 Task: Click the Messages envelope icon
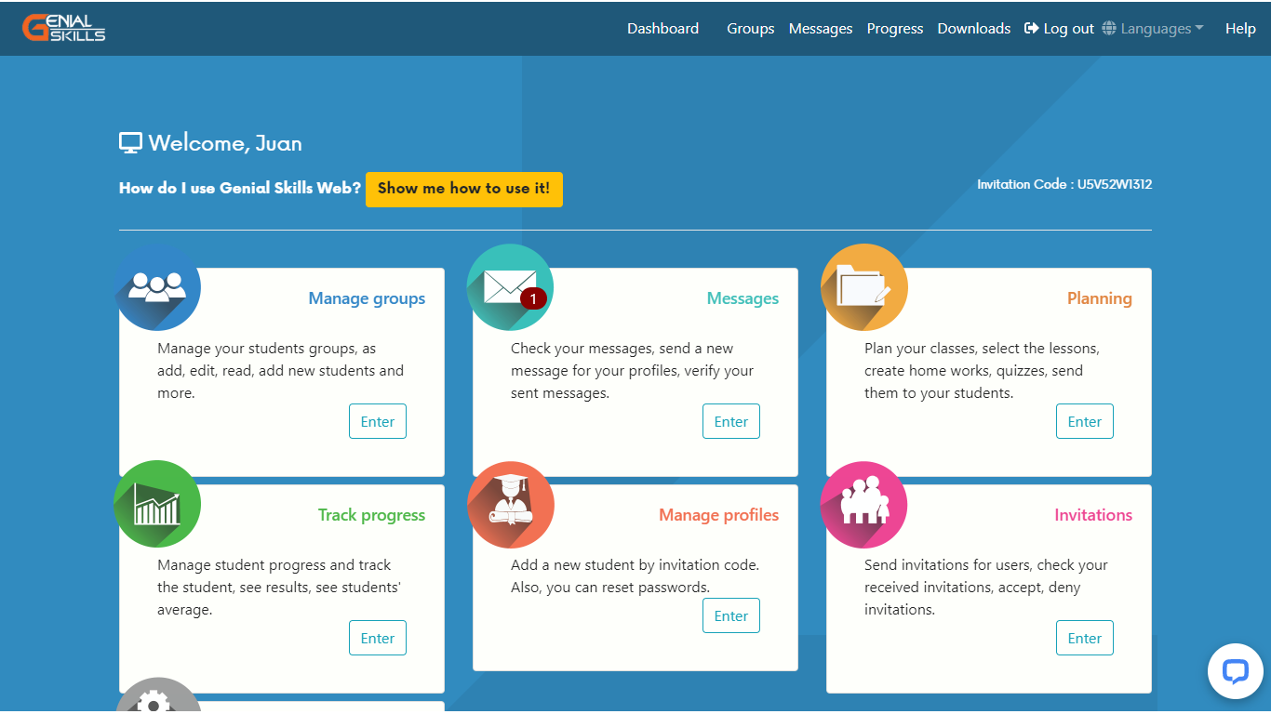pyautogui.click(x=510, y=287)
